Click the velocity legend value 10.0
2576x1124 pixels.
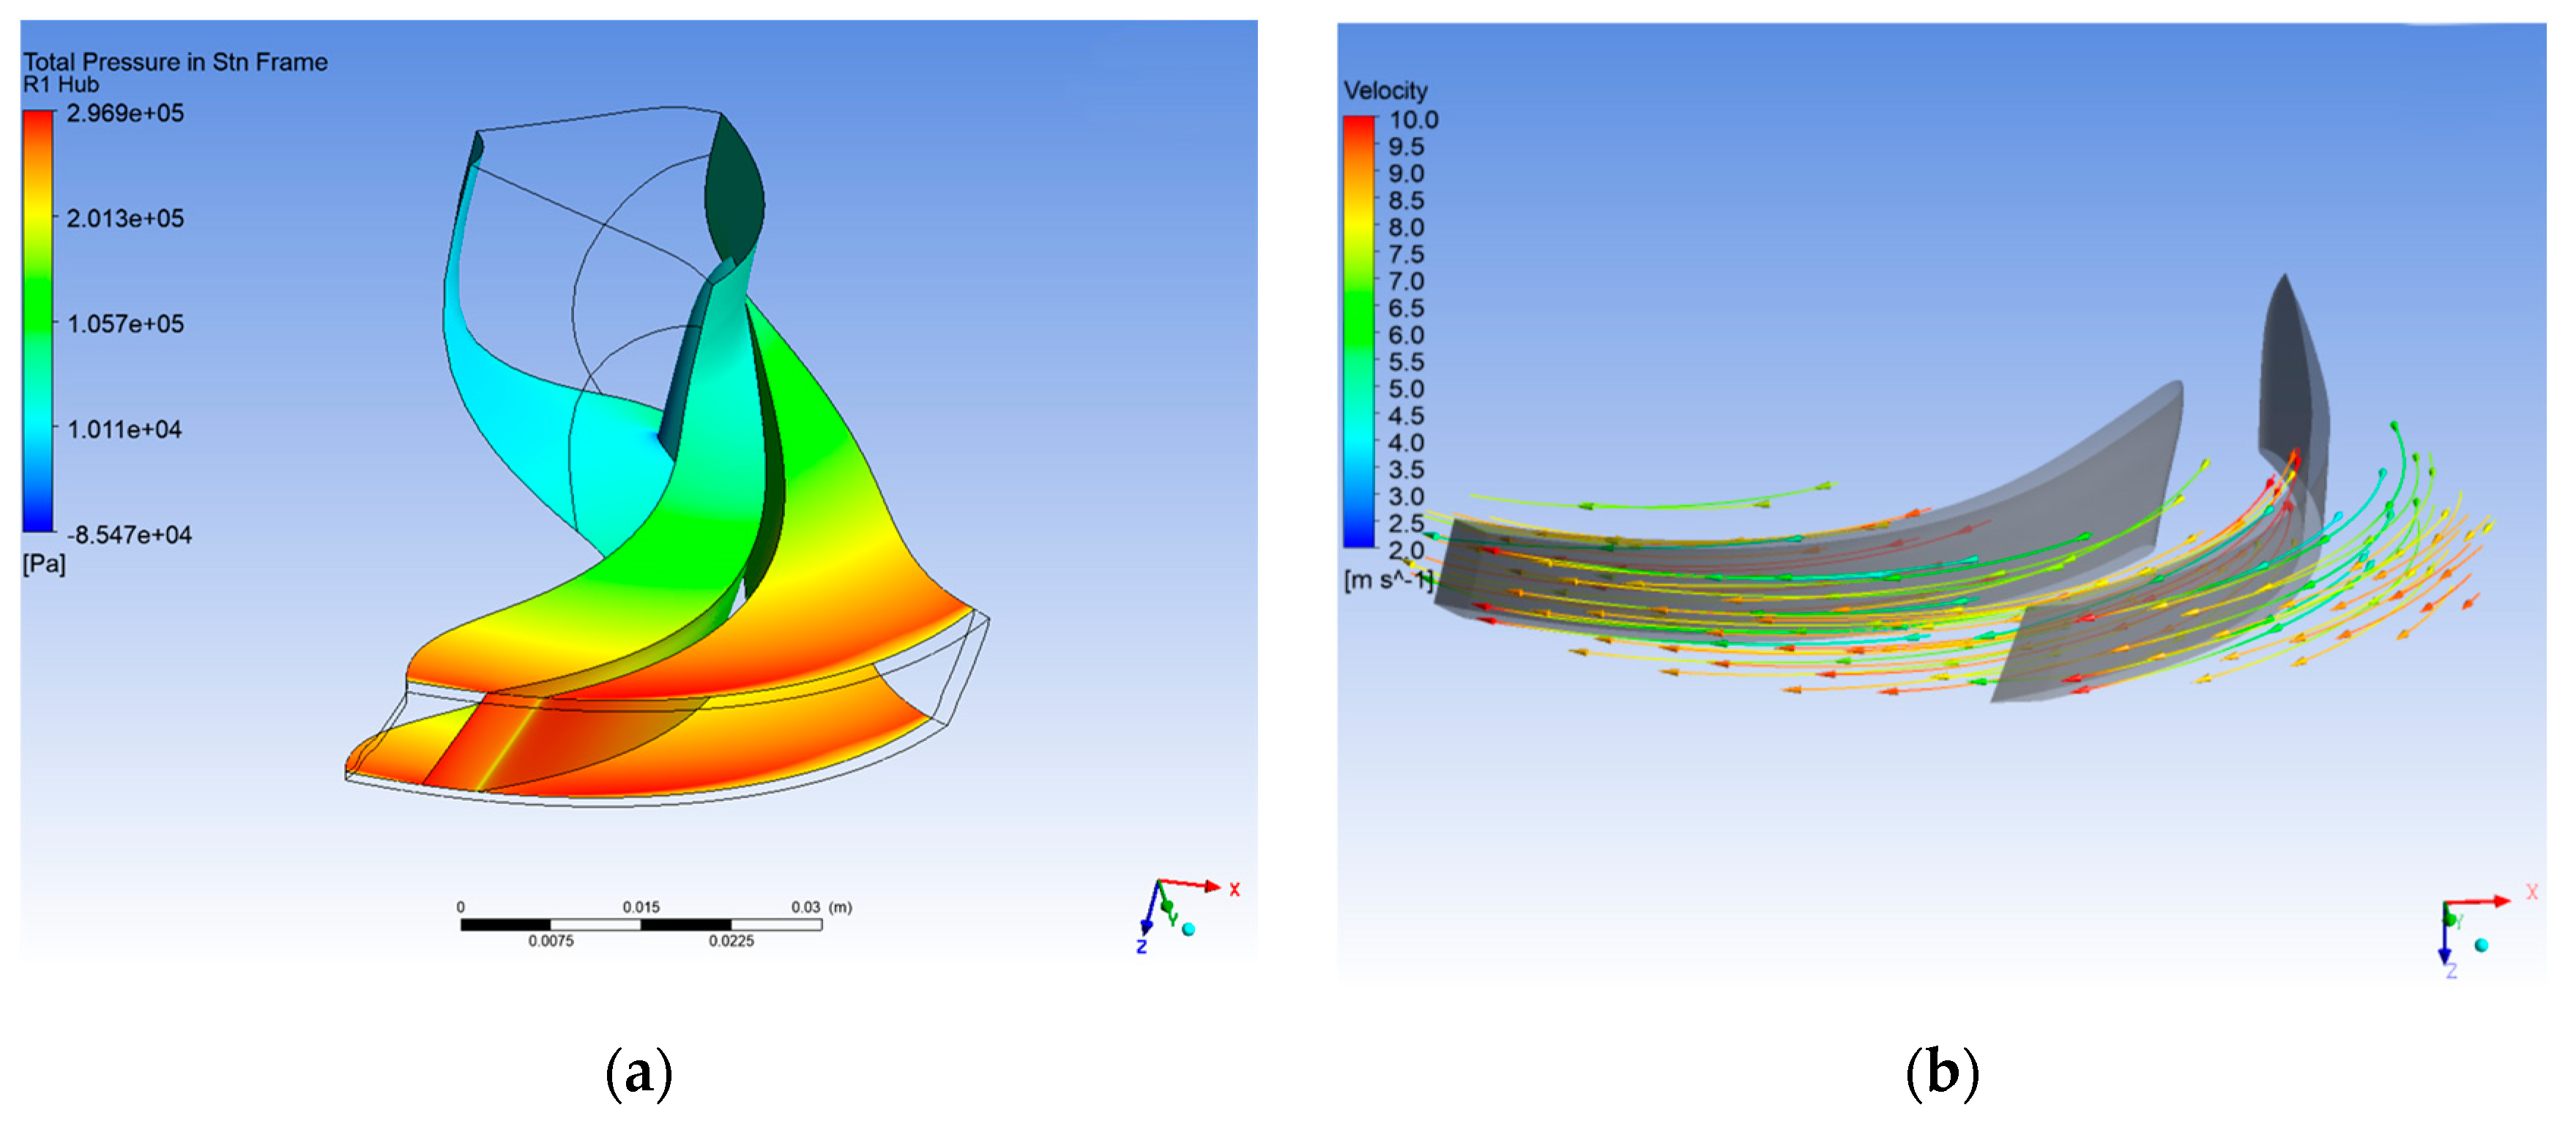coord(1413,120)
